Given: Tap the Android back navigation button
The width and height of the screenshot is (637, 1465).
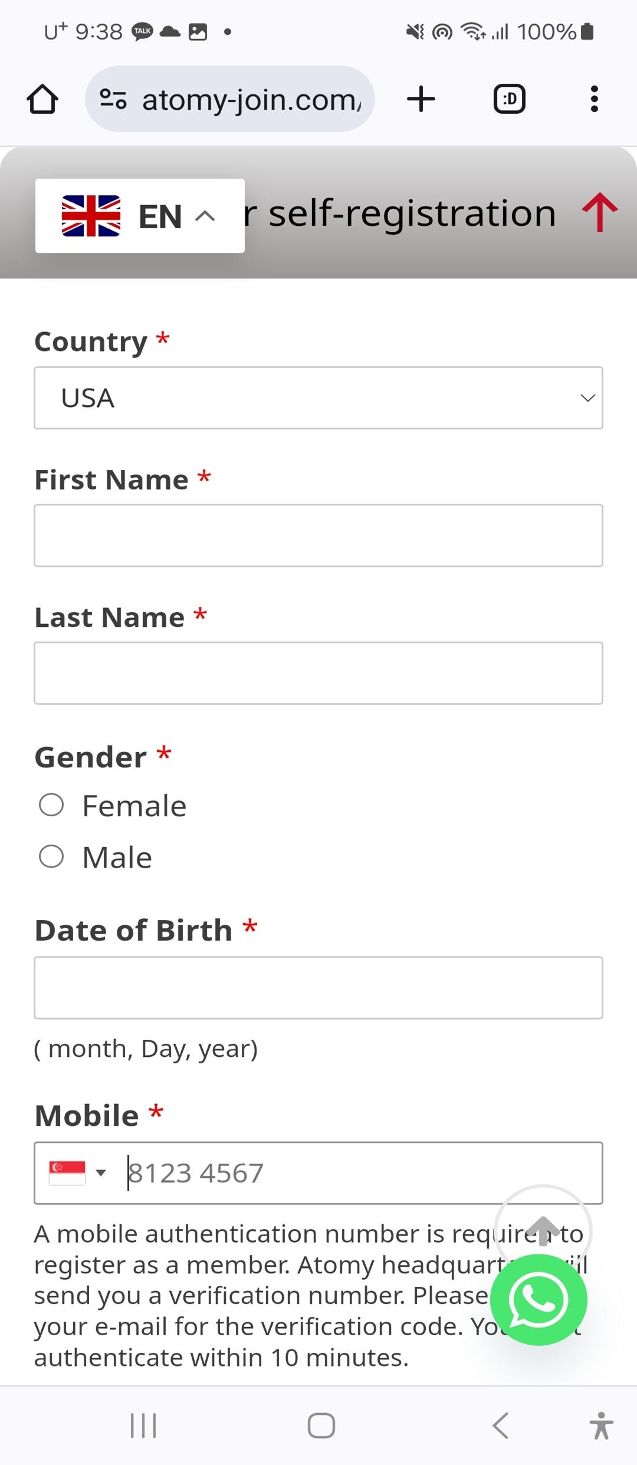Looking at the screenshot, I should coord(500,1426).
